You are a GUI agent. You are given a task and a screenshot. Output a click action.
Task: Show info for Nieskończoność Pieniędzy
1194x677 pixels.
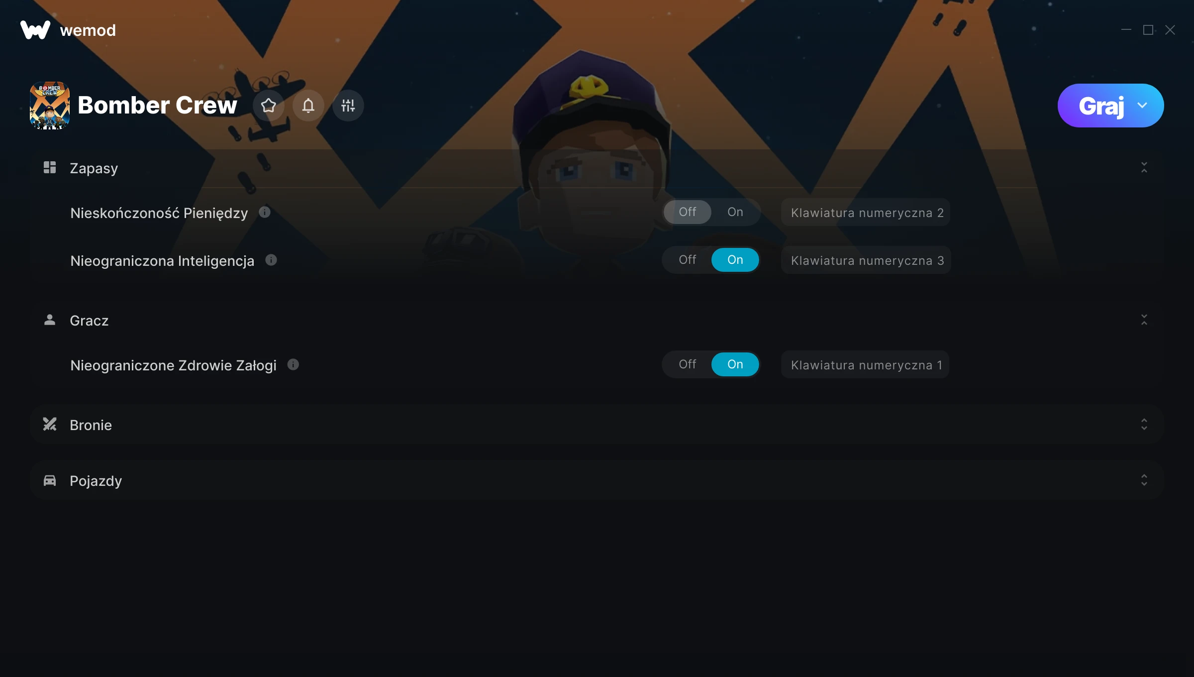click(x=265, y=213)
